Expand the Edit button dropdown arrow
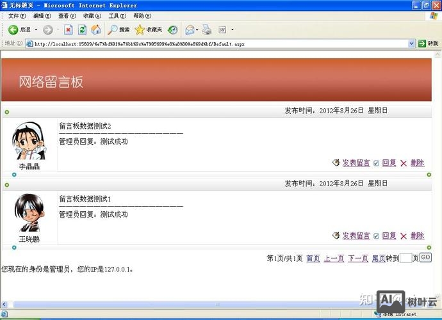 (233, 29)
